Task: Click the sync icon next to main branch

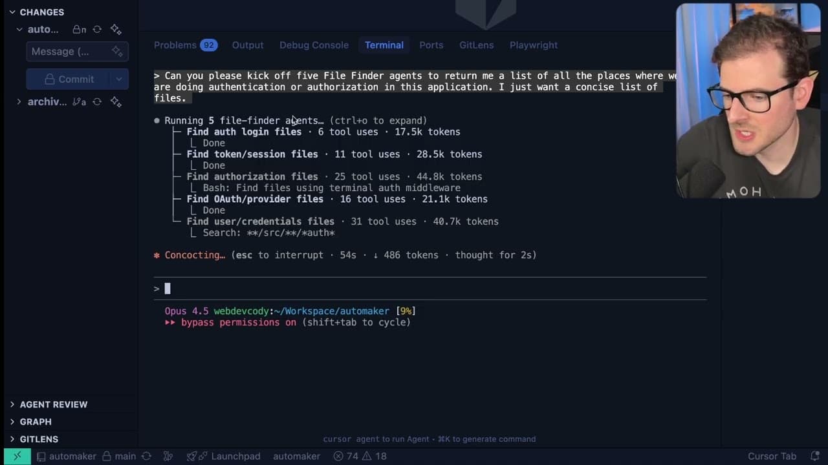Action: (x=147, y=456)
